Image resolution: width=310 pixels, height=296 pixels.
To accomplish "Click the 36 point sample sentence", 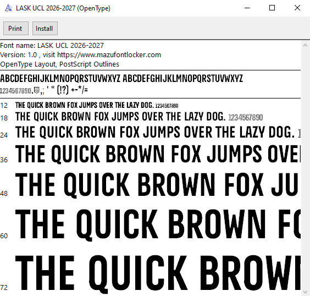I will (x=158, y=154).
